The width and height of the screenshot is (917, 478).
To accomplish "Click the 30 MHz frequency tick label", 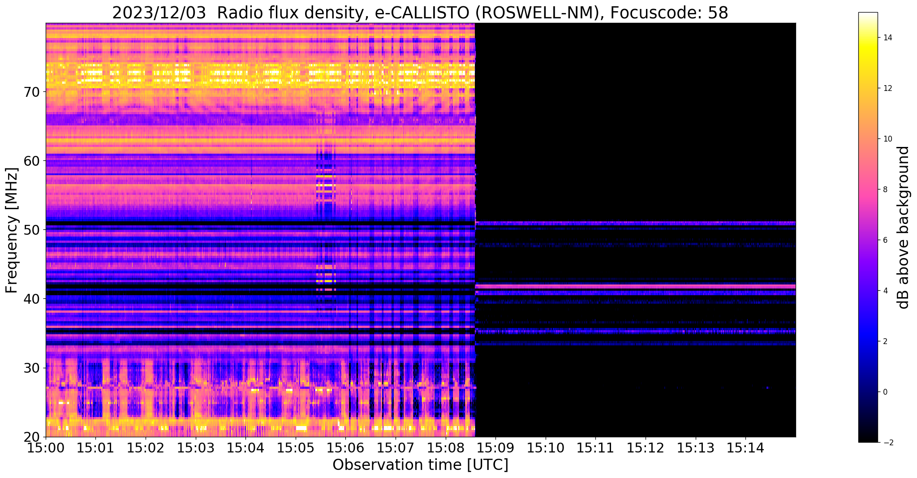I will tap(32, 368).
